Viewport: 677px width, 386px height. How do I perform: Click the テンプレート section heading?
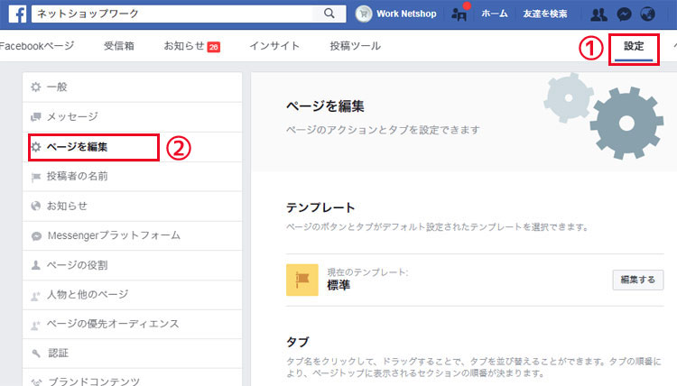(320, 207)
